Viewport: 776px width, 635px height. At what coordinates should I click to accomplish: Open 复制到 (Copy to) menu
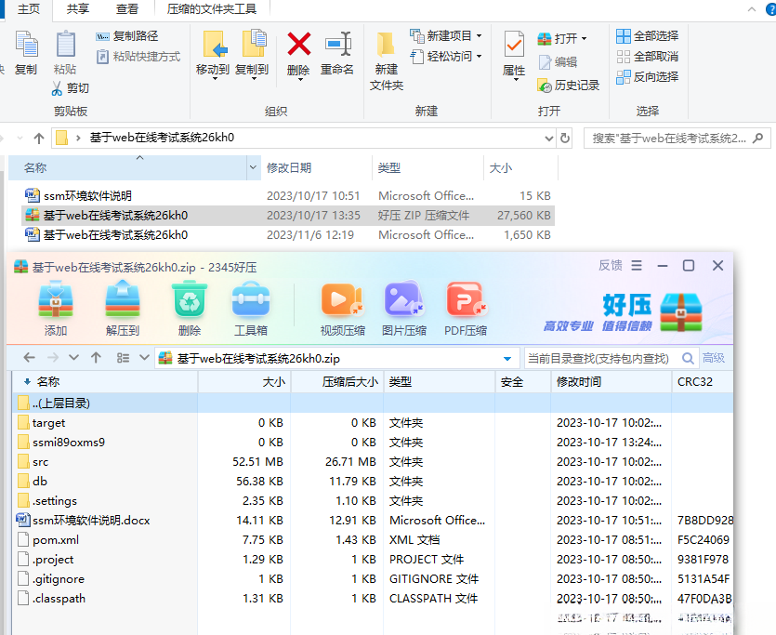pyautogui.click(x=252, y=55)
